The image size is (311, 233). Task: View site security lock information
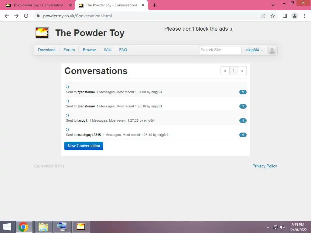(38, 16)
